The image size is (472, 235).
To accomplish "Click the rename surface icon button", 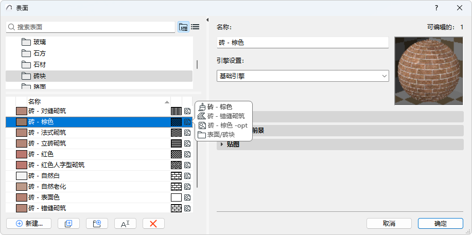I will pyautogui.click(x=125, y=224).
